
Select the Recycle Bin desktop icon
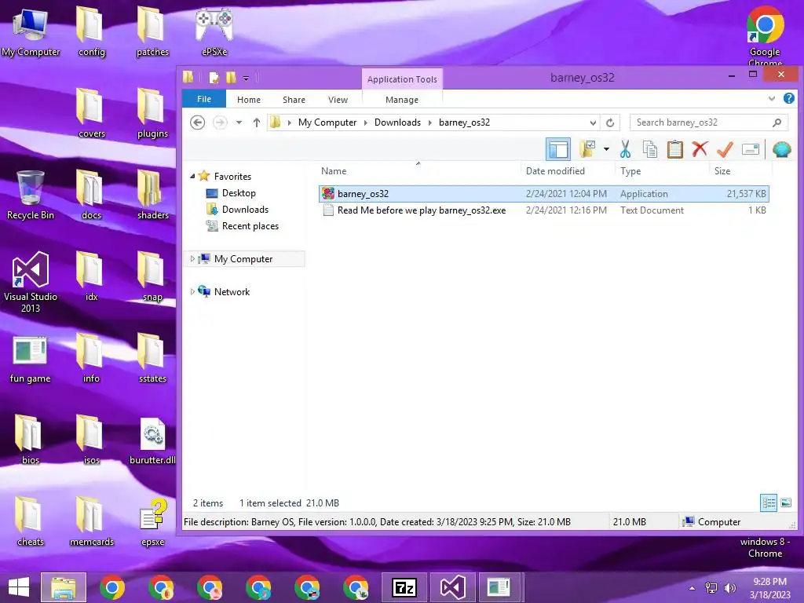coord(31,196)
